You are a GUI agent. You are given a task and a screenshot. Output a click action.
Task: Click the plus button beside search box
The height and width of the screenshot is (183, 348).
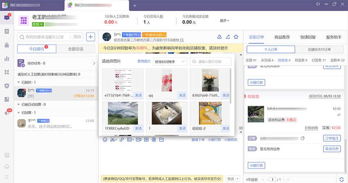coord(90,37)
